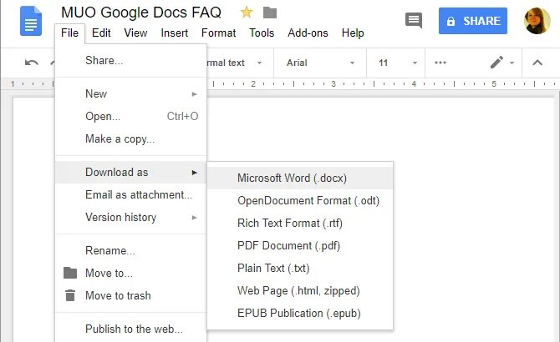Image resolution: width=560 pixels, height=342 pixels.
Task: Click the blue SHARE button
Action: click(473, 21)
